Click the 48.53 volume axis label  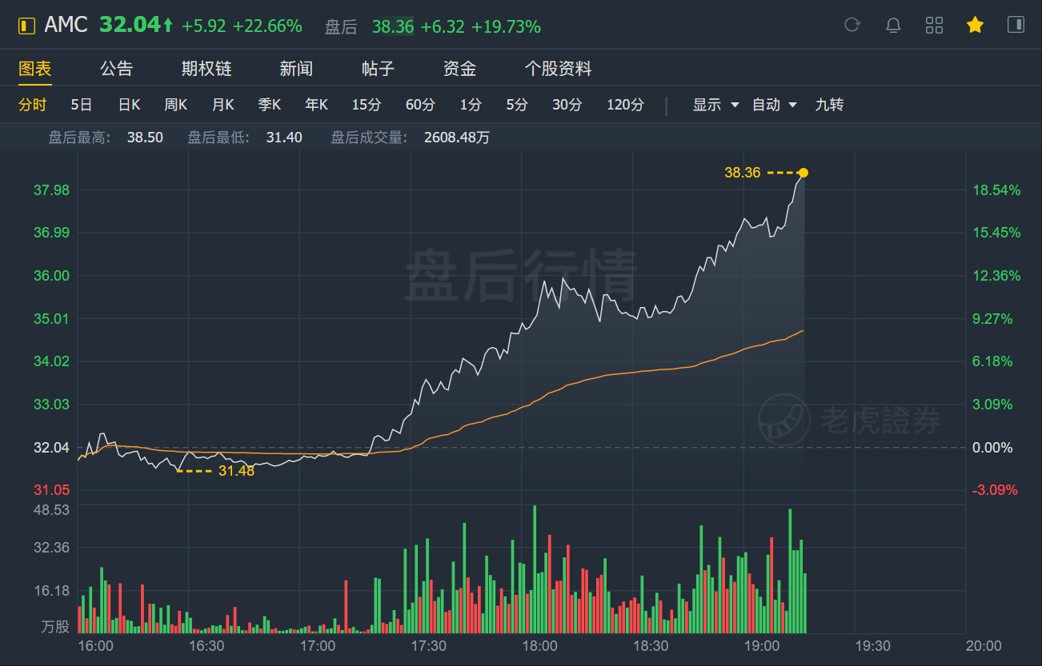tap(51, 509)
